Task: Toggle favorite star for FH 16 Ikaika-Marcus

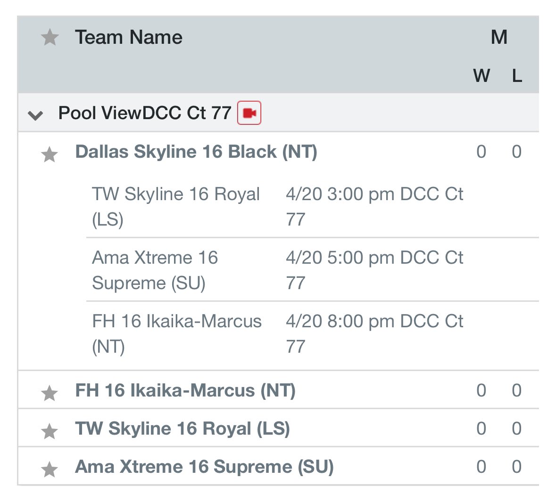Action: coord(50,393)
